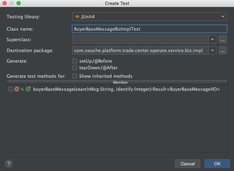Browse for a Superclass with ellipsis button
The width and height of the screenshot is (234, 171).
[222, 40]
